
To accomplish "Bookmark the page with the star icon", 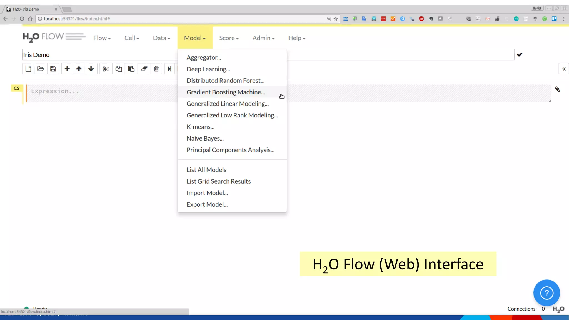I will pyautogui.click(x=336, y=19).
